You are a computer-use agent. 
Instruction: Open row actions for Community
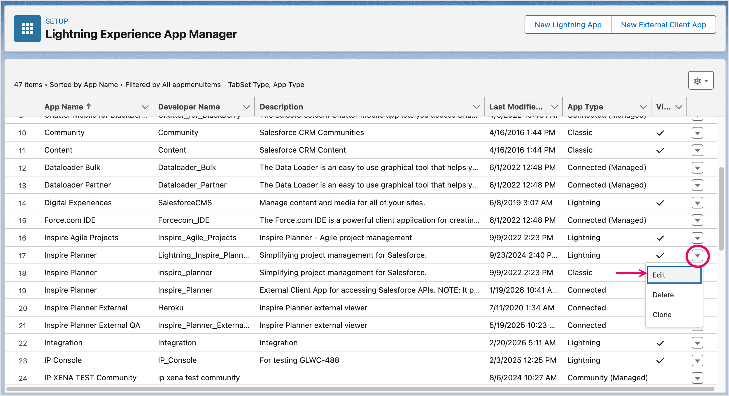coord(697,133)
